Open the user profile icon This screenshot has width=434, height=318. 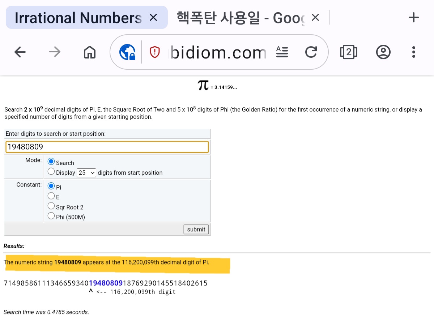383,52
